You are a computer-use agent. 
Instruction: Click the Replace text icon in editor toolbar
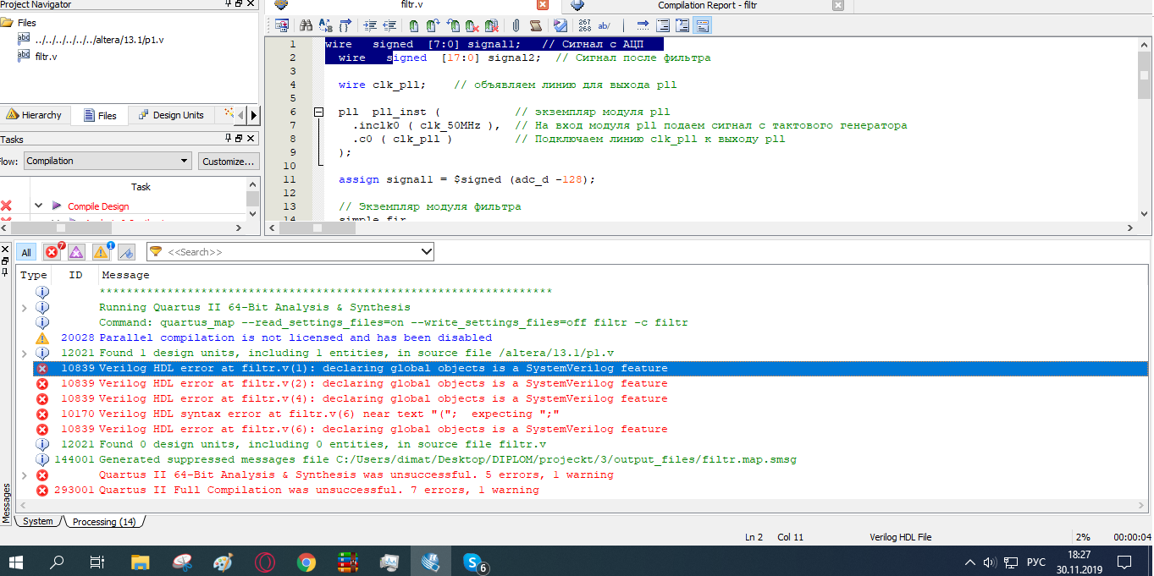pyautogui.click(x=325, y=25)
